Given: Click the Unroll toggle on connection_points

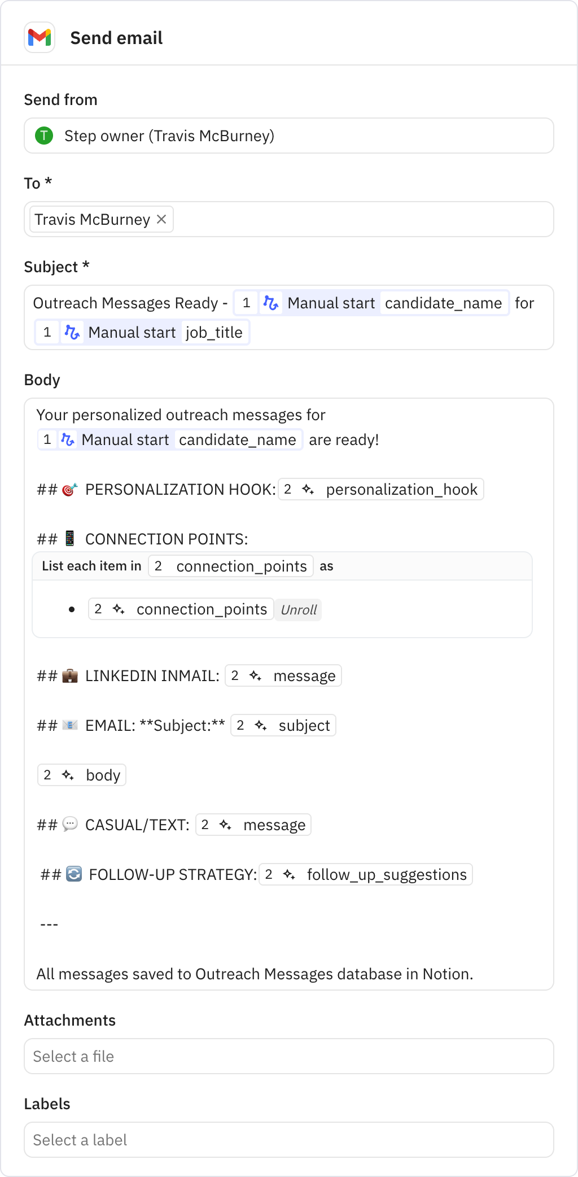Looking at the screenshot, I should [x=298, y=609].
